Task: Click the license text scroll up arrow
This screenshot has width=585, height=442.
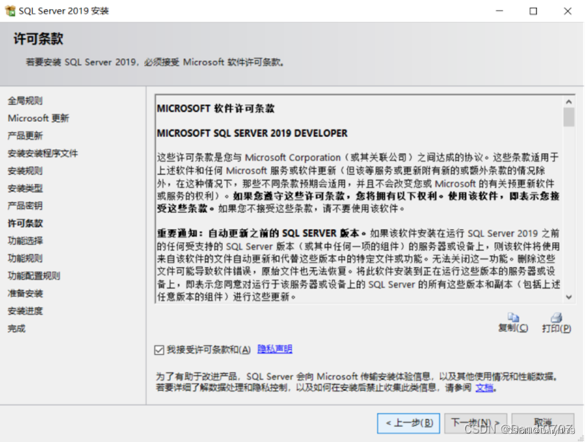Action: click(x=569, y=102)
